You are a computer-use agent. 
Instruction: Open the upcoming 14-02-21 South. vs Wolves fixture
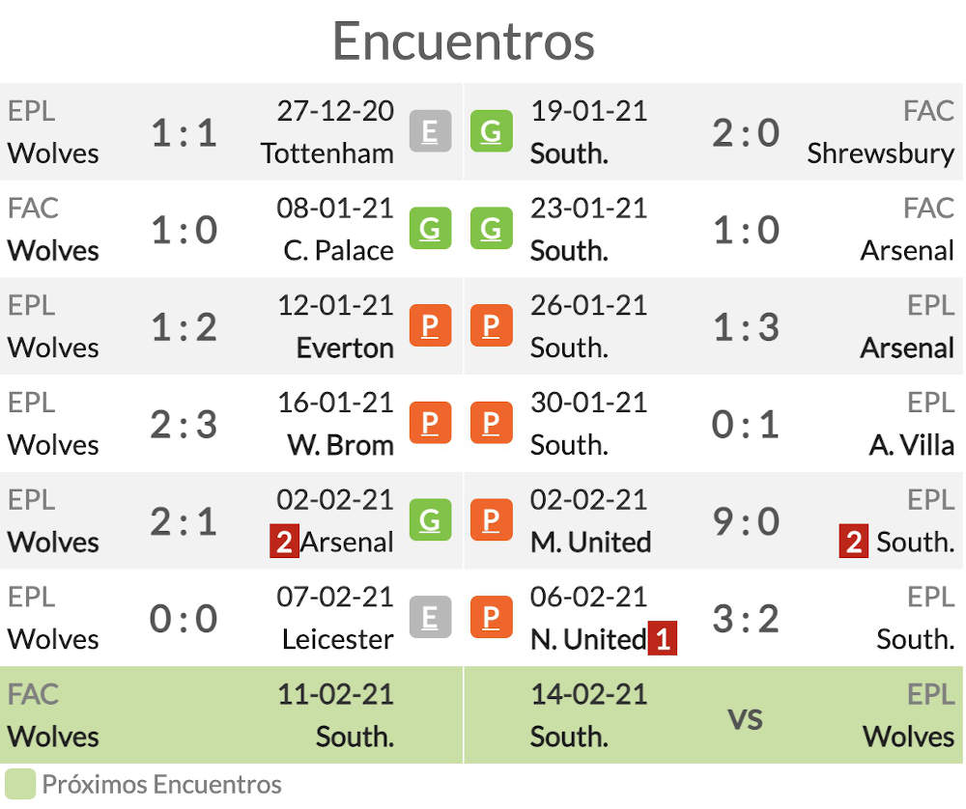(x=714, y=715)
